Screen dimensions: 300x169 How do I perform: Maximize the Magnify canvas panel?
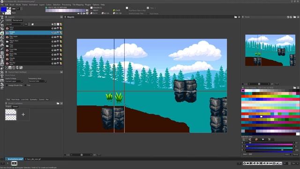[x=239, y=17]
